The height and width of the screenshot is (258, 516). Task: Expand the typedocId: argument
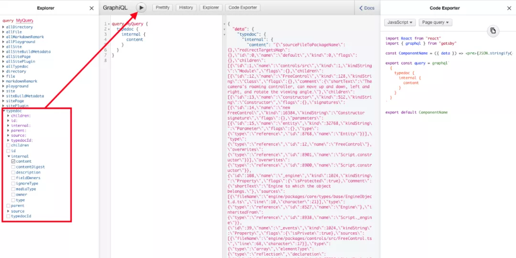click(x=9, y=140)
